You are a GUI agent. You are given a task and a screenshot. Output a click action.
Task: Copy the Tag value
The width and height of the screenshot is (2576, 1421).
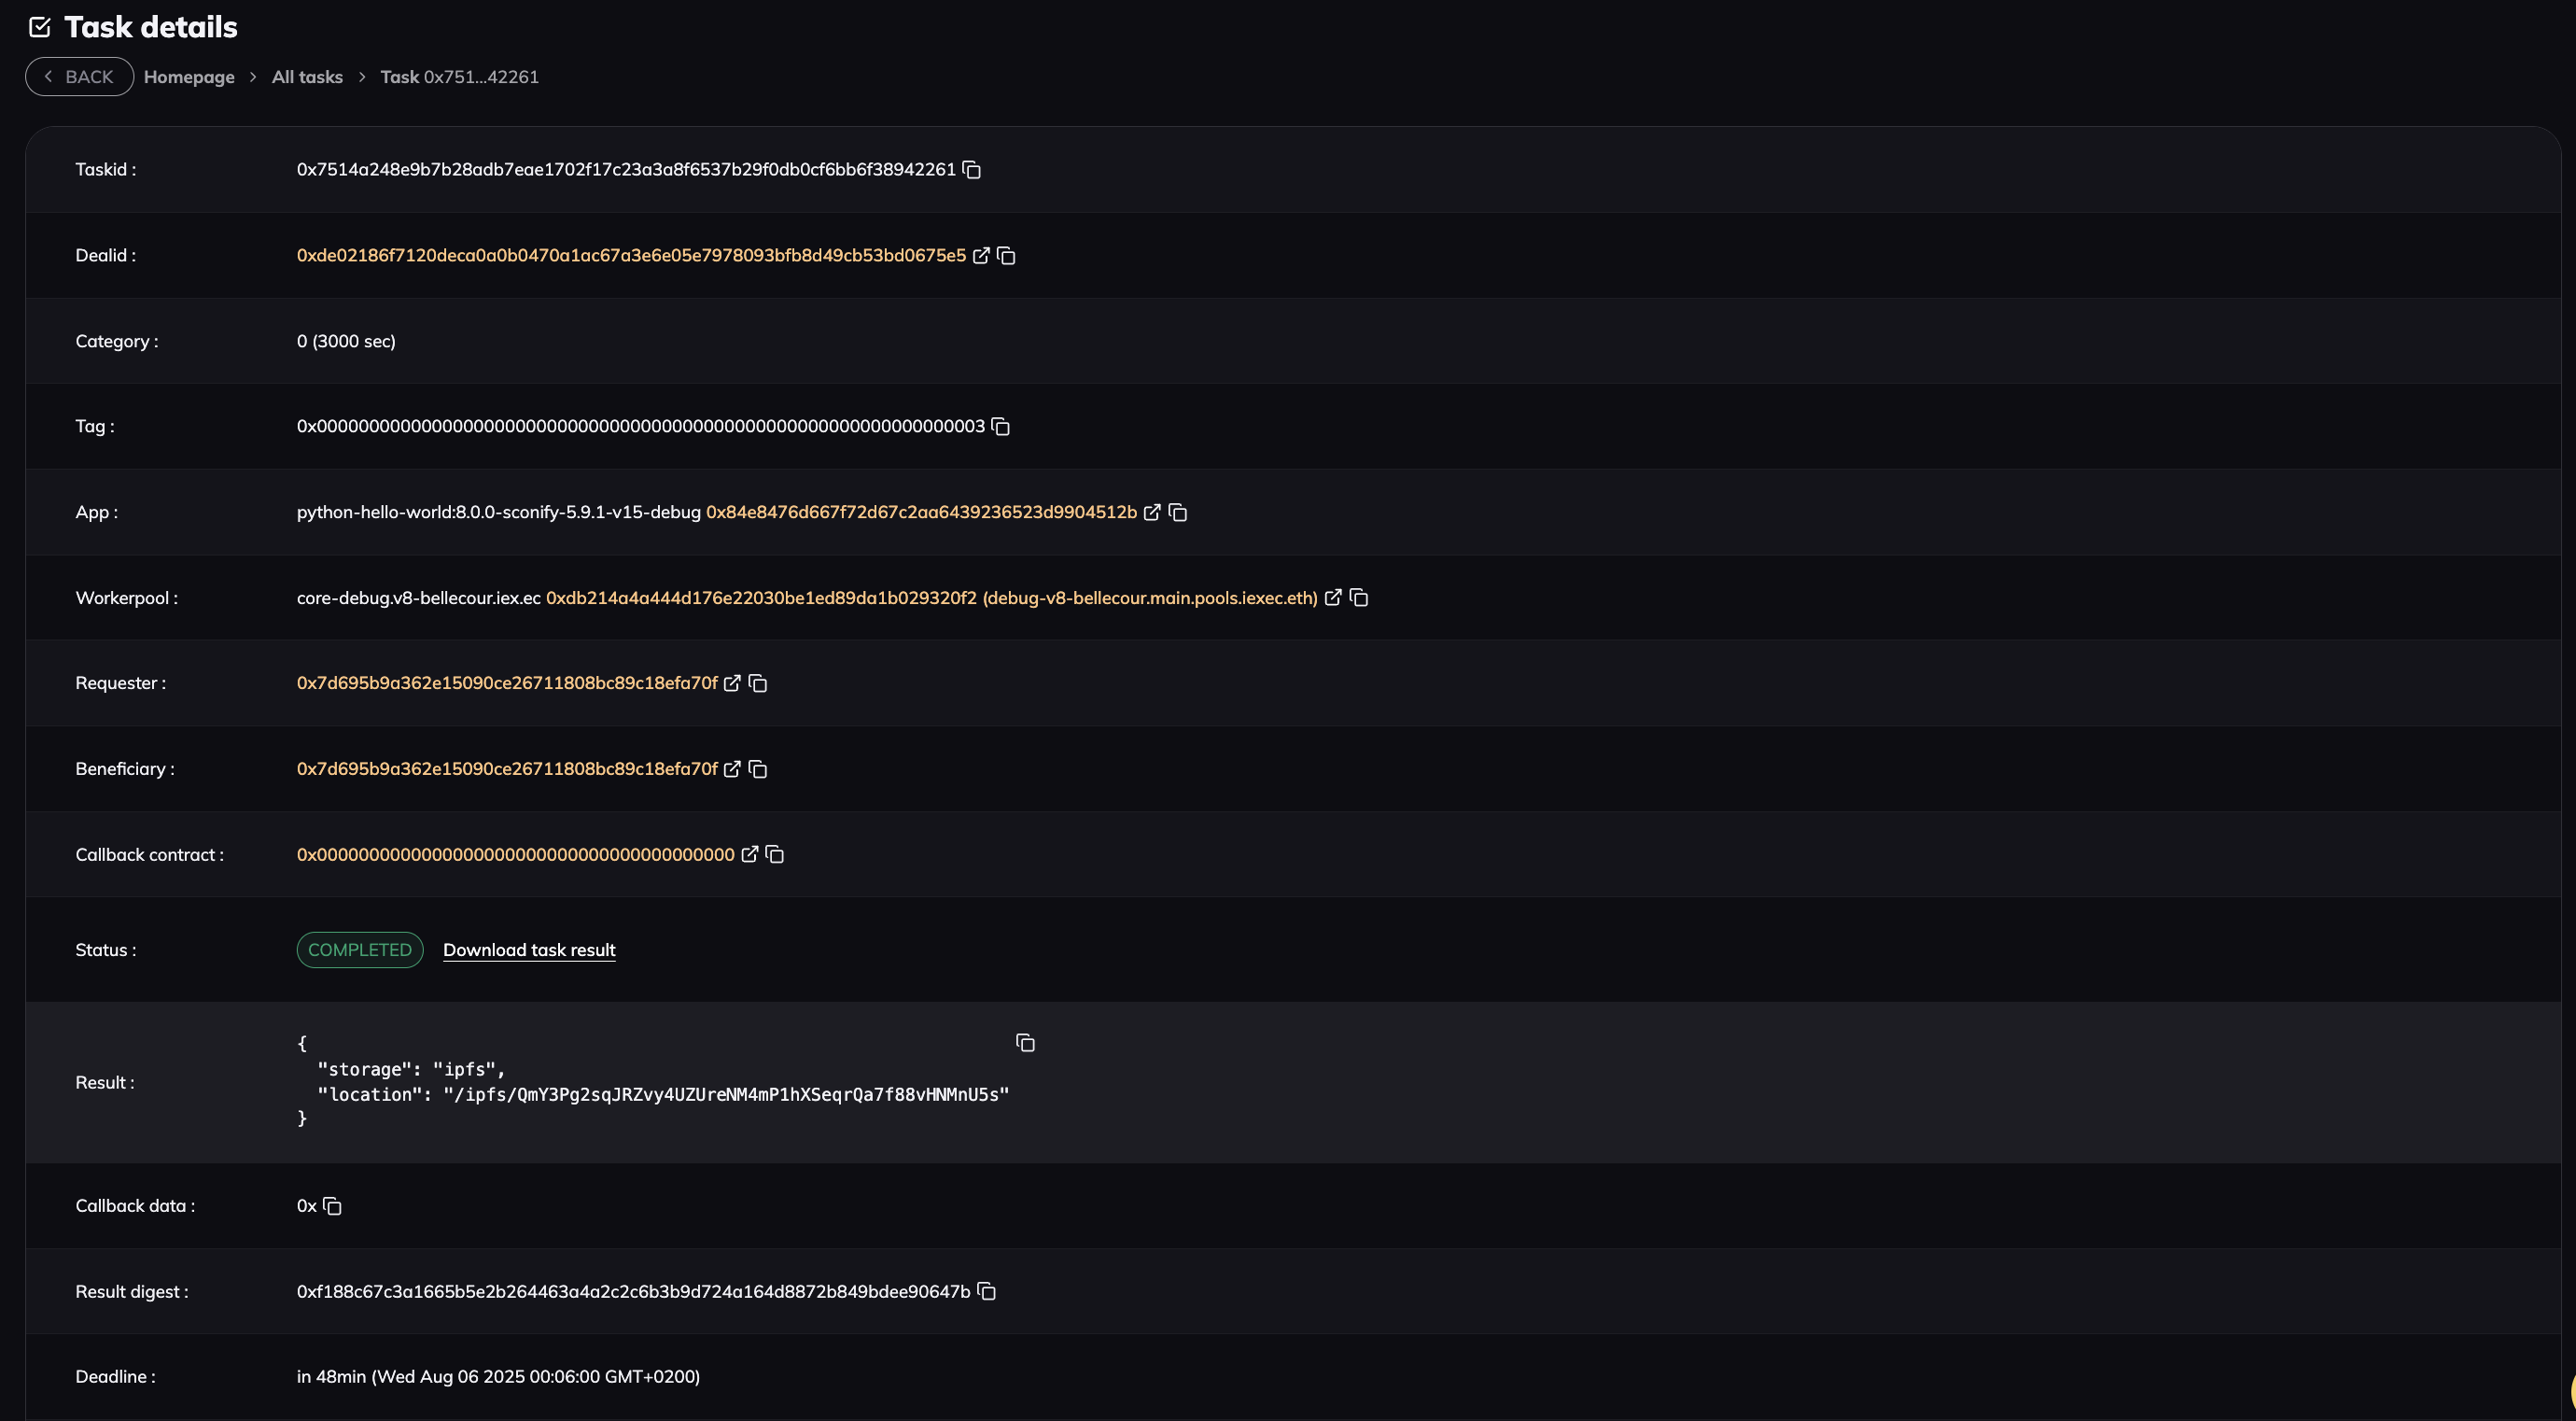pos(1000,427)
